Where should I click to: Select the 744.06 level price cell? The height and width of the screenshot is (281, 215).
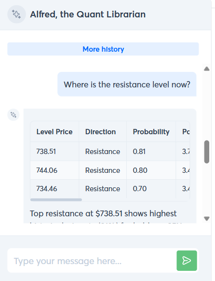54,170
